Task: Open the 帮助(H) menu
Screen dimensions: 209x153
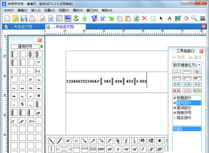Action: (x=107, y=10)
